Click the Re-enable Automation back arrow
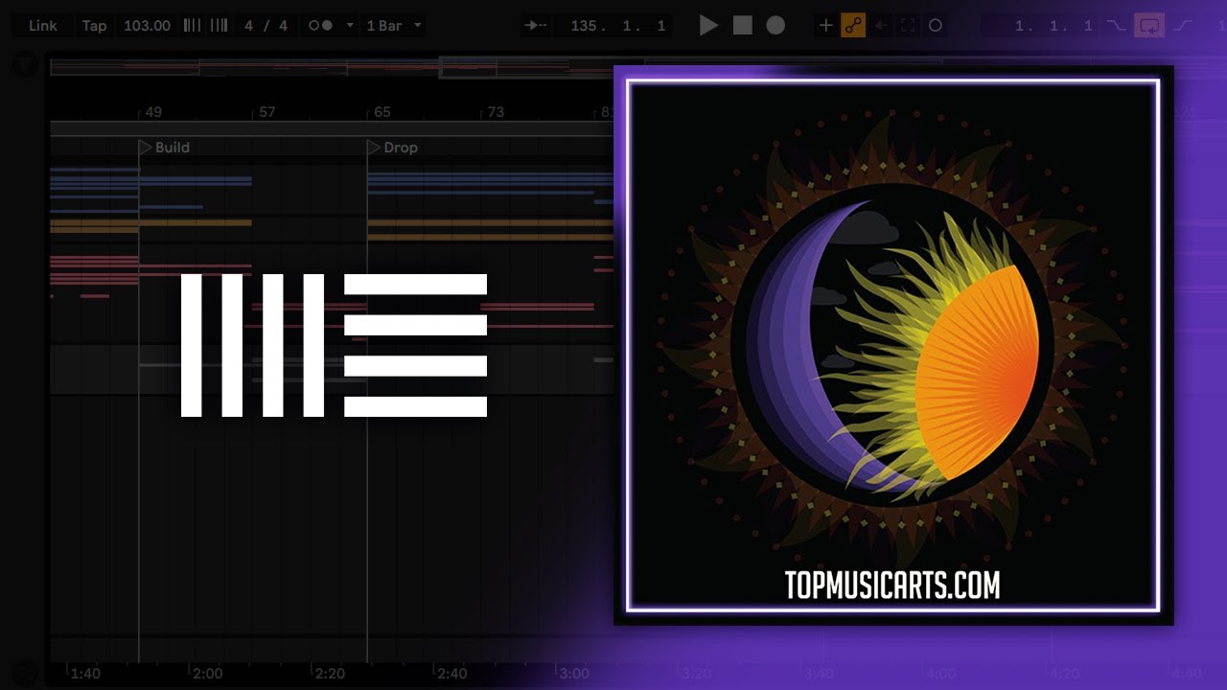Viewport: 1227px width, 690px height. pos(881,26)
